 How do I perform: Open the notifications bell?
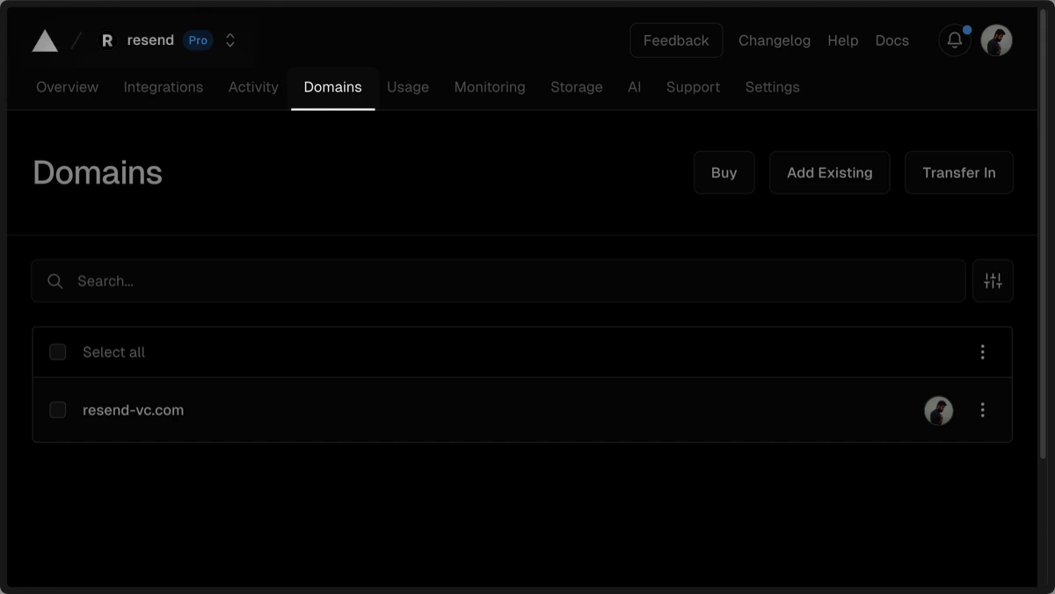click(954, 40)
